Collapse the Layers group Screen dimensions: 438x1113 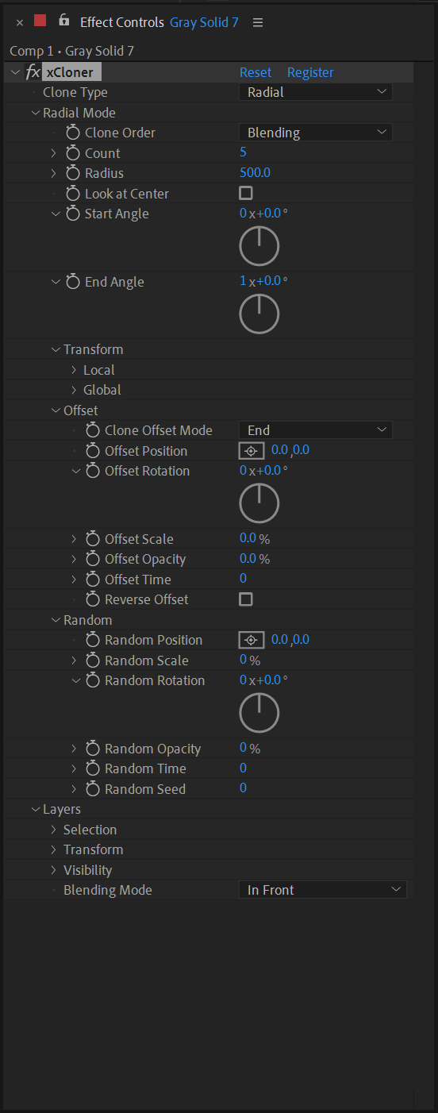pyautogui.click(x=35, y=809)
